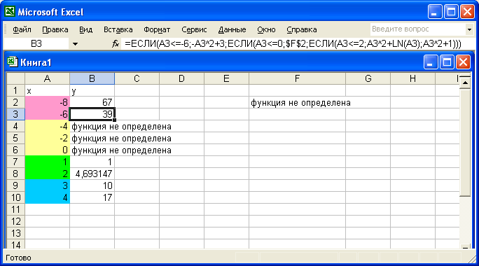Select cell B5 функция не определена

(x=92, y=138)
